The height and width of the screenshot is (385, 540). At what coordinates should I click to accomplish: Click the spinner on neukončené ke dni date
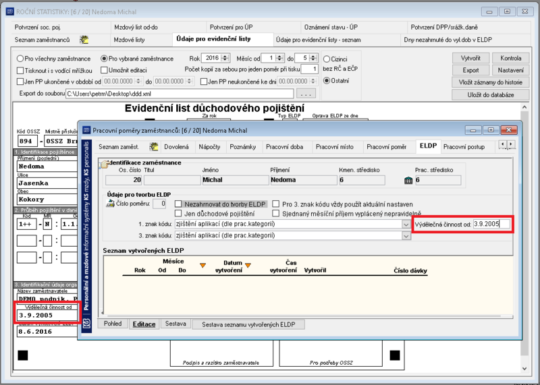[x=313, y=82]
